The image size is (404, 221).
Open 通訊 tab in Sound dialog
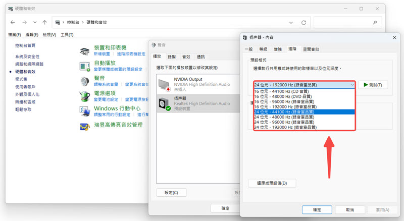coord(200,57)
